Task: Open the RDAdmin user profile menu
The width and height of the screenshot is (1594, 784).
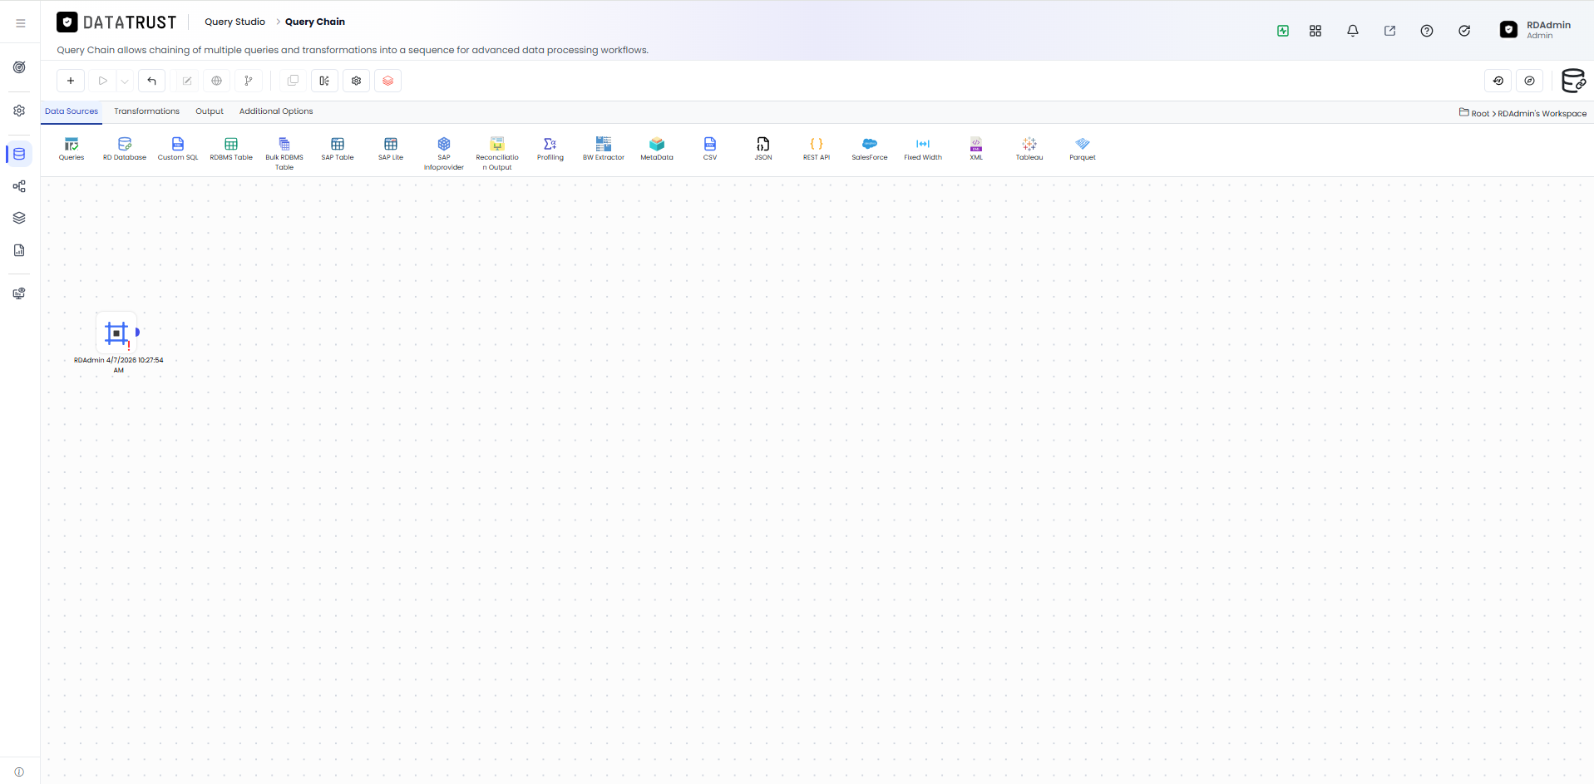Action: click(1535, 30)
